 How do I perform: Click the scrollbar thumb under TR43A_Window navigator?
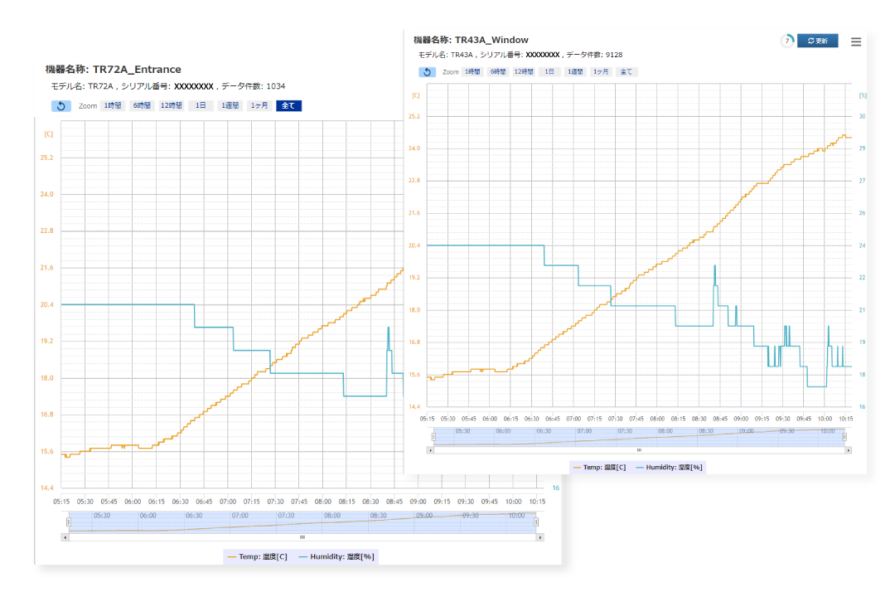[x=639, y=450]
